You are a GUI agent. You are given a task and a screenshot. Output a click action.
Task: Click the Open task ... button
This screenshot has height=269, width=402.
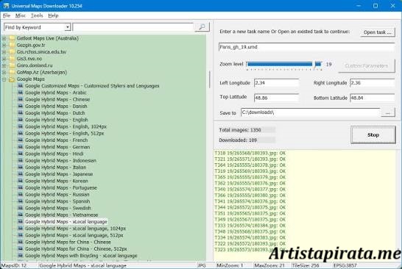[x=378, y=32]
